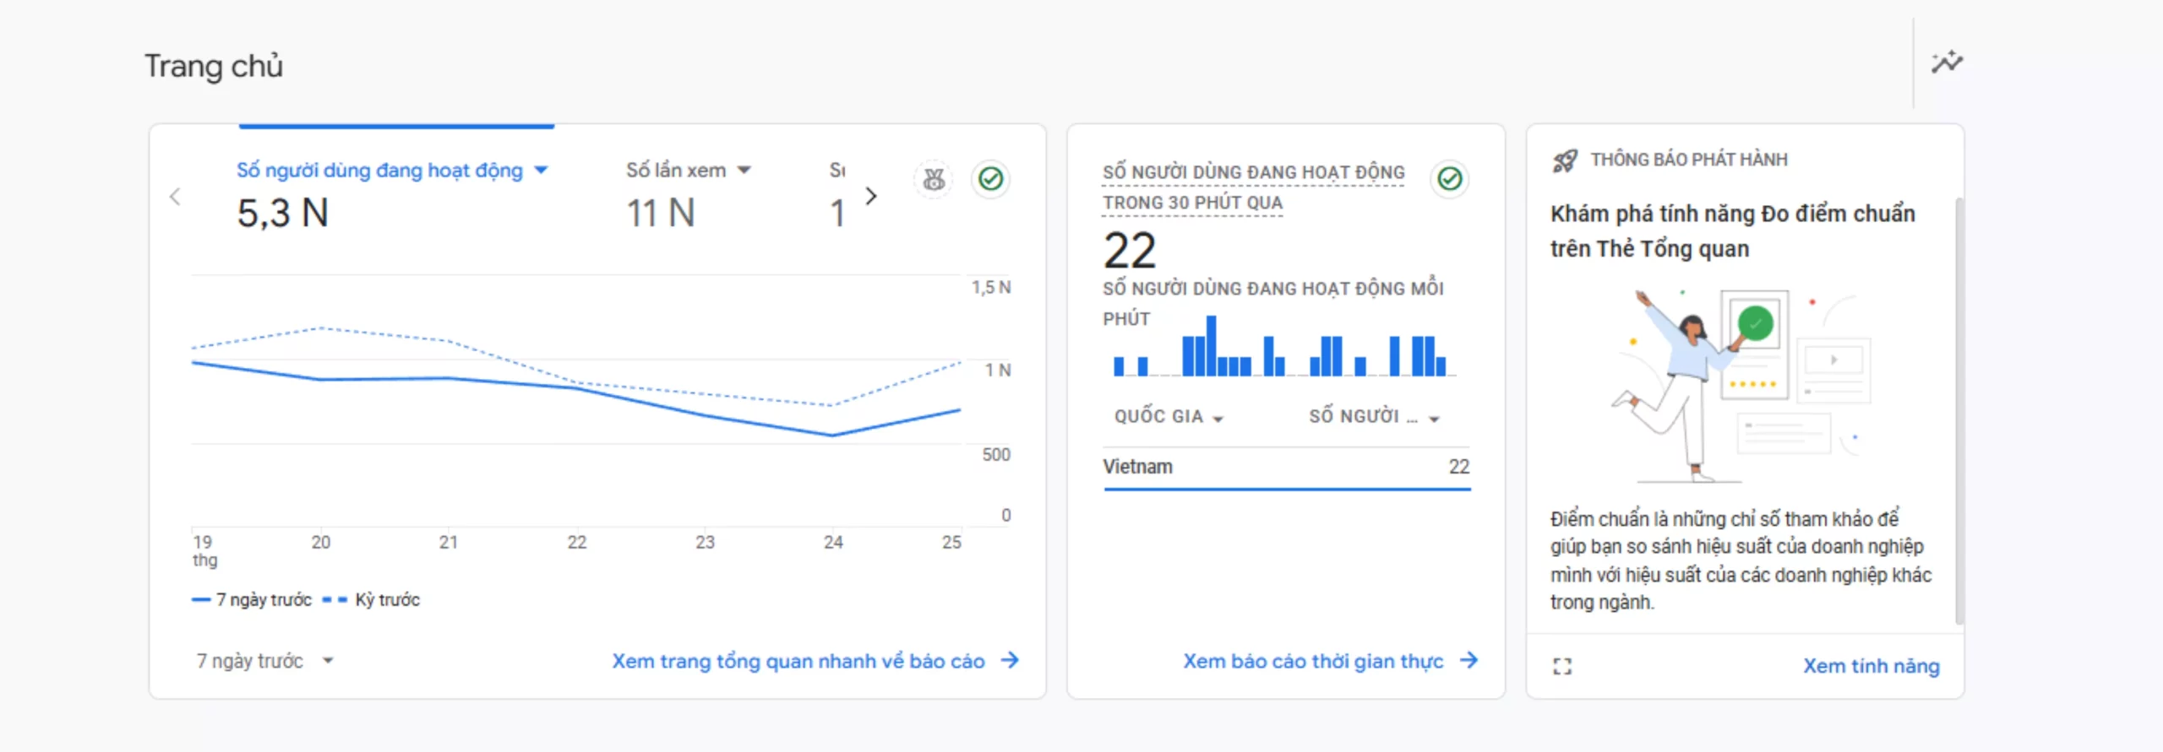Open the Số người dùng đang hoạt động metric dropdown
This screenshot has height=752, width=2163.
pyautogui.click(x=541, y=170)
